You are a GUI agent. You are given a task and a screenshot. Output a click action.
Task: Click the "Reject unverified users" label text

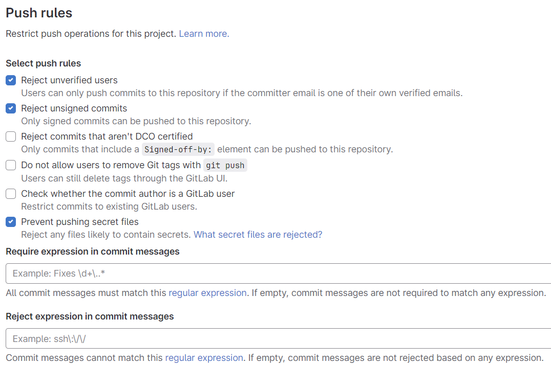pyautogui.click(x=69, y=80)
